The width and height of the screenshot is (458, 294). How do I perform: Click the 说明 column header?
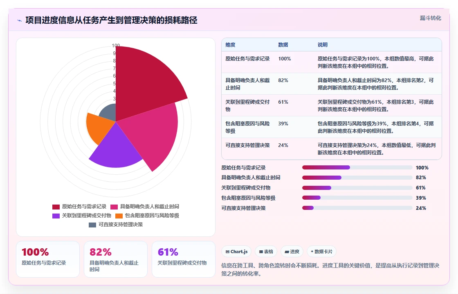point(323,45)
